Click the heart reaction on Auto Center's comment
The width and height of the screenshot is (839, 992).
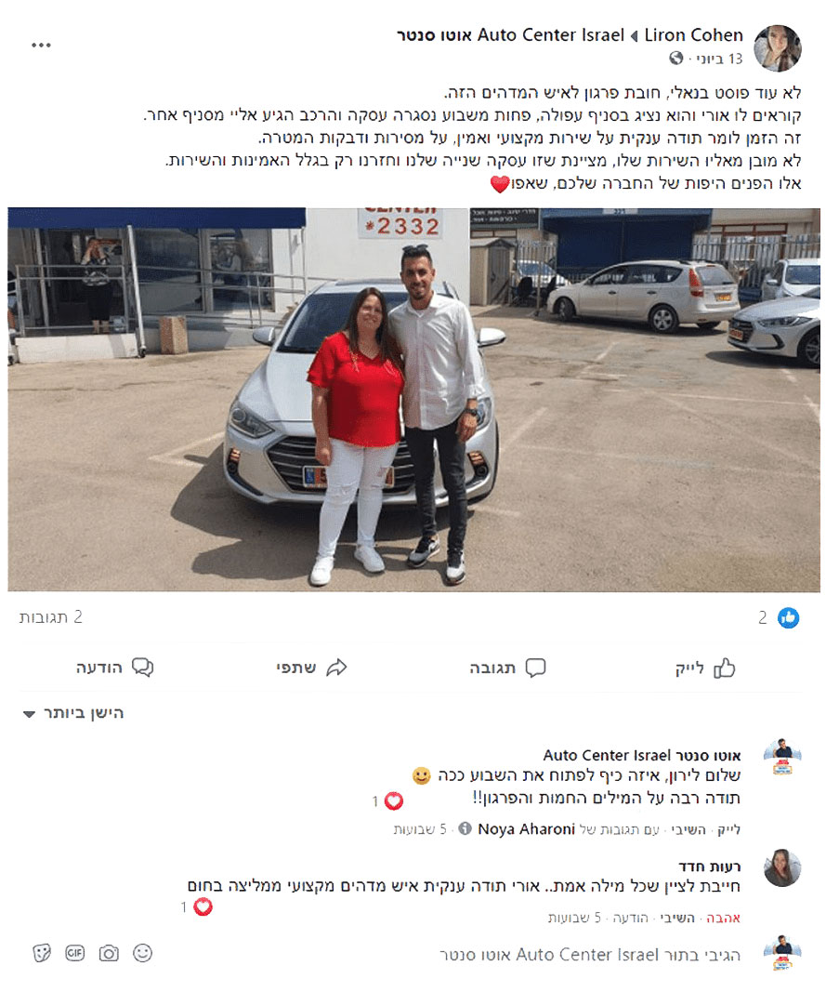(393, 800)
